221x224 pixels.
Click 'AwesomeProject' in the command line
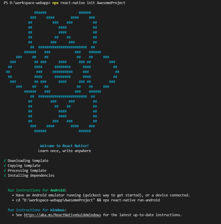pos(111,3)
